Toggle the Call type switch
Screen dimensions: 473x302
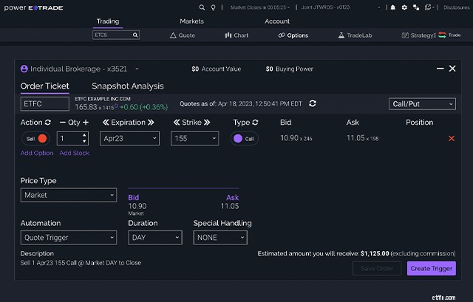[x=245, y=139]
